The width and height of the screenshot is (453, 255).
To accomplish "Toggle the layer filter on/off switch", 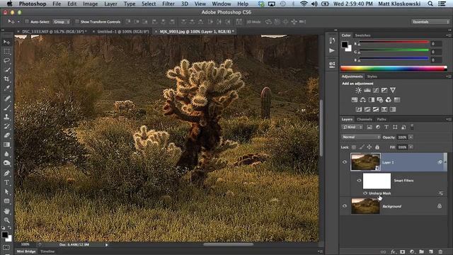I will (412, 127).
